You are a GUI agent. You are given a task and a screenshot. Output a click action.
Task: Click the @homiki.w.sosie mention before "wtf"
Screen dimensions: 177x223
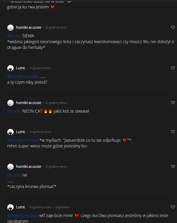coord(23,216)
